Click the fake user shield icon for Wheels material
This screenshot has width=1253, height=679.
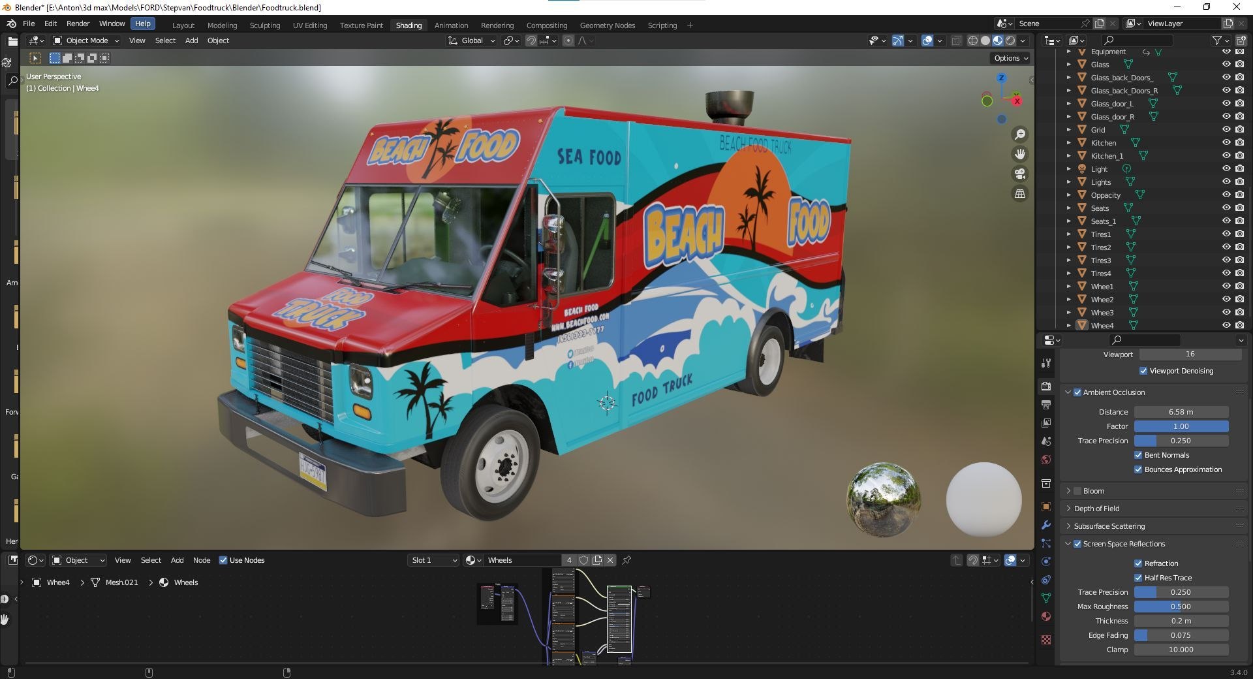click(x=583, y=560)
